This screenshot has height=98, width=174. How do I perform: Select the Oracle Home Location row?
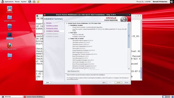click(87, 27)
